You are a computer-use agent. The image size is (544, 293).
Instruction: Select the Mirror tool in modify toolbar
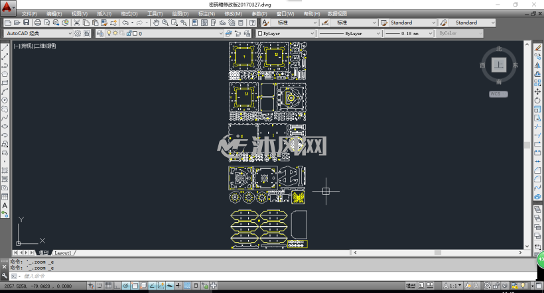537,65
